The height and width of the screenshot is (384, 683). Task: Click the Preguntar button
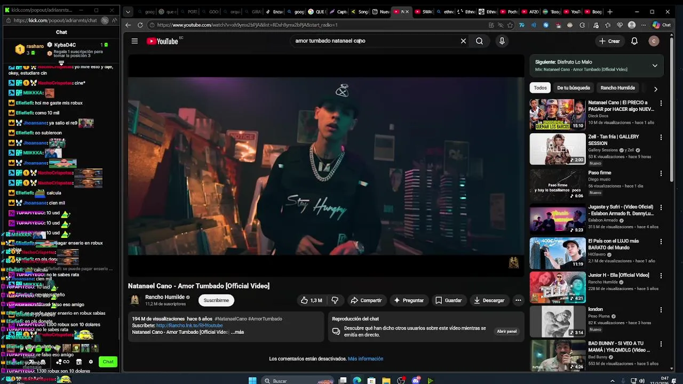[409, 300]
